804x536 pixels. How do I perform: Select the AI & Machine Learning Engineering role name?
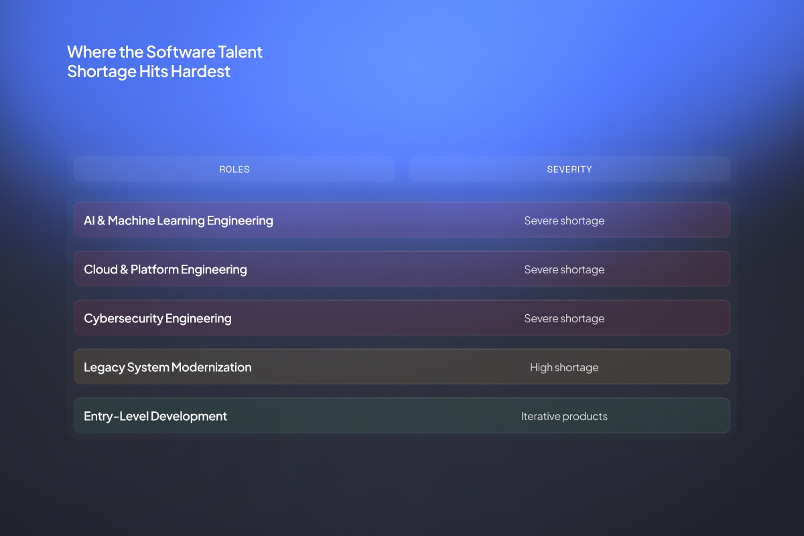[178, 220]
